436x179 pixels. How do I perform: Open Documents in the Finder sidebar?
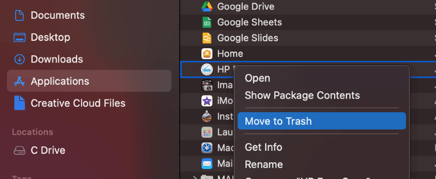pos(57,15)
